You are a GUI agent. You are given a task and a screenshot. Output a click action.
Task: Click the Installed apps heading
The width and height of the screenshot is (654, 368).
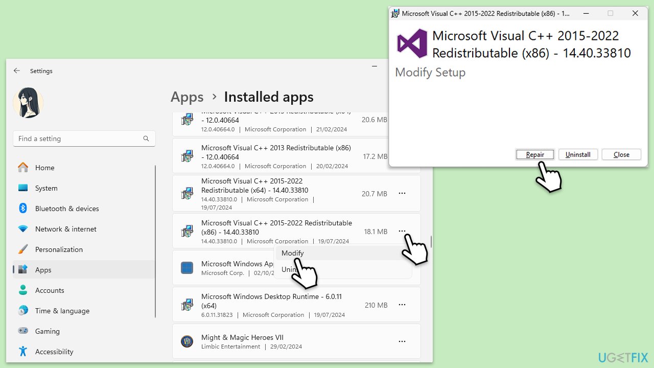pyautogui.click(x=269, y=97)
